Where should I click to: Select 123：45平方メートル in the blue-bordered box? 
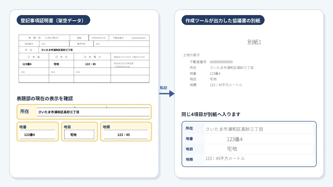click(225, 158)
